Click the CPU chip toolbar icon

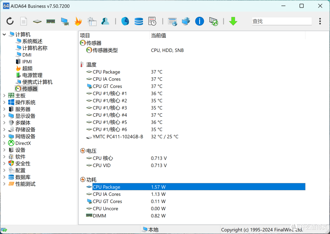tap(37, 21)
